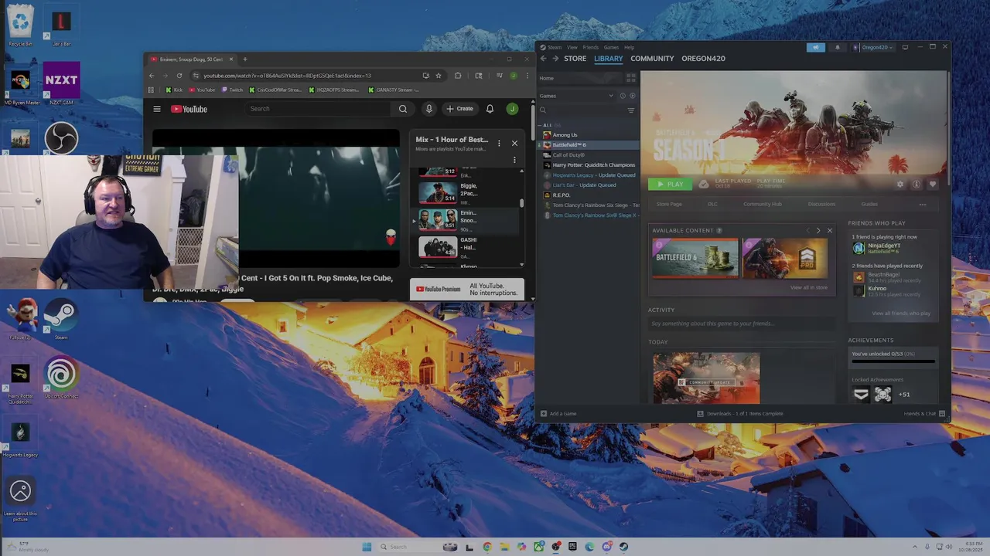990x556 pixels.
Task: Select R.E.P.O. in library list
Action: (x=561, y=195)
